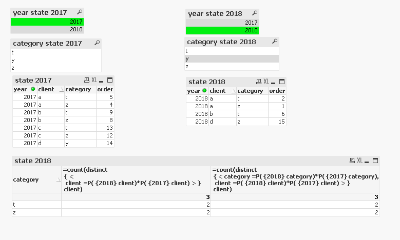Click search icon of year state 2018 list
Image resolution: width=400 pixels, height=240 pixels.
point(254,13)
